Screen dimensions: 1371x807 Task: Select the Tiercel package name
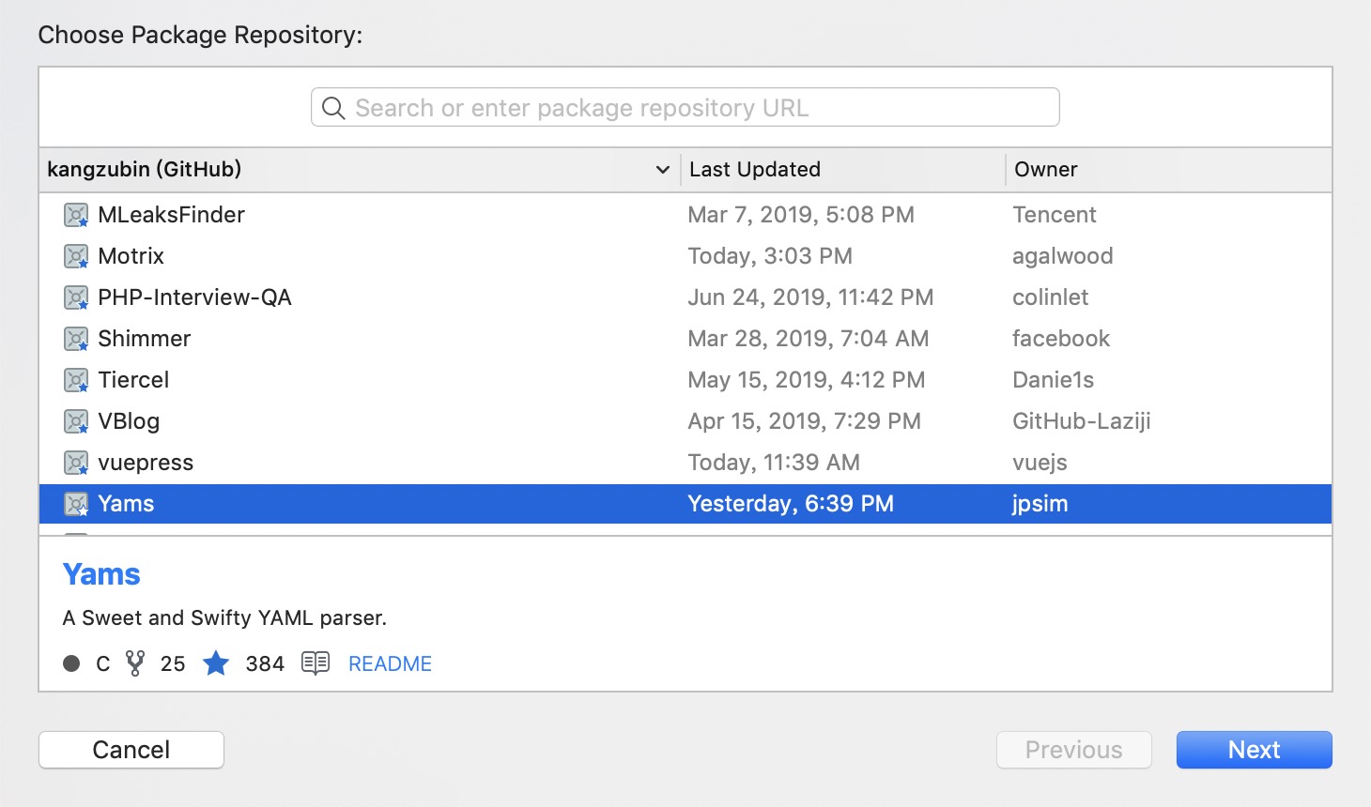pos(133,380)
